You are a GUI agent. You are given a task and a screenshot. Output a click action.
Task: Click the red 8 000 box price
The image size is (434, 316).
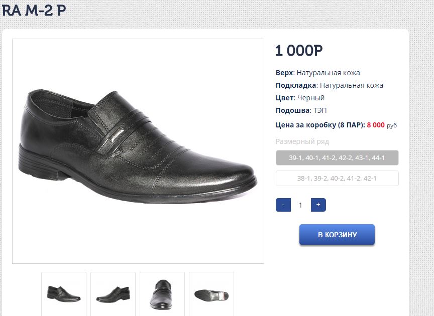376,125
